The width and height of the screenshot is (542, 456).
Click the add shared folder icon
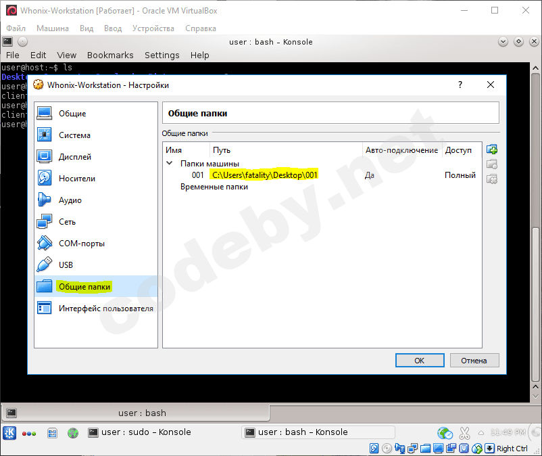(492, 150)
